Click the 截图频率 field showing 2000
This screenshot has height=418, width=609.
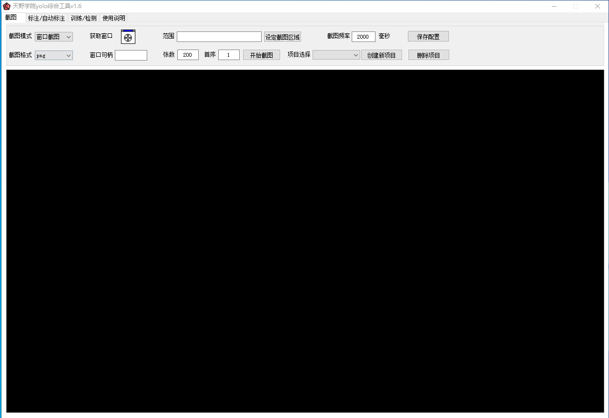click(364, 37)
